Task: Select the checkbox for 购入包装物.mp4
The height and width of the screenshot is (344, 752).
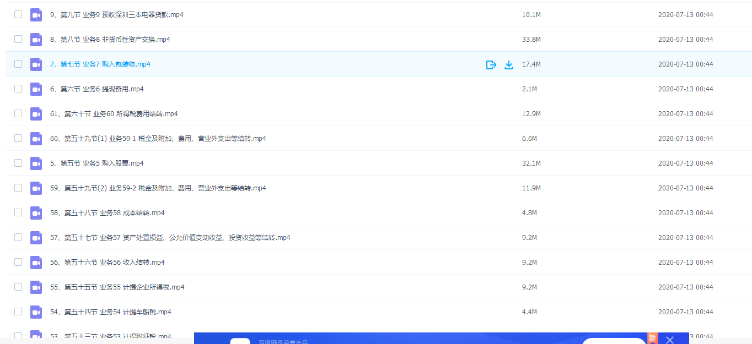Action: coord(18,64)
